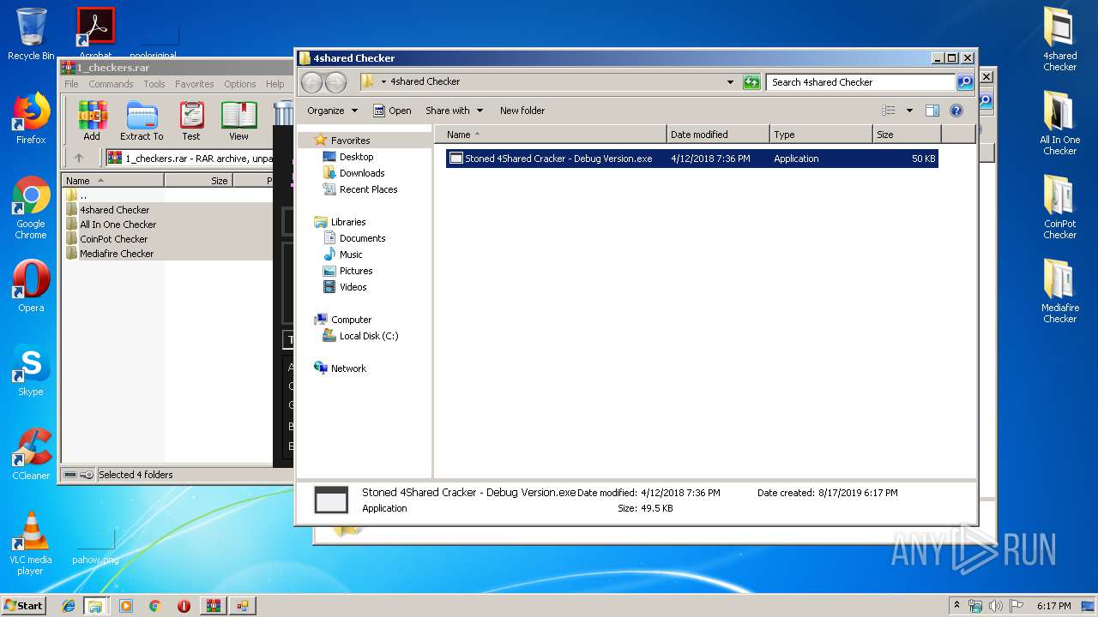1098x617 pixels.
Task: Go up one level in WinRAR
Action: (79, 158)
